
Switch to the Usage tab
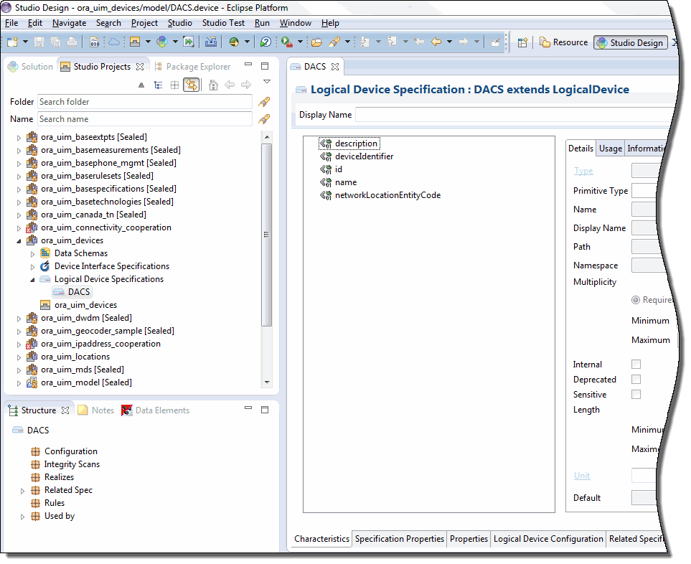611,149
